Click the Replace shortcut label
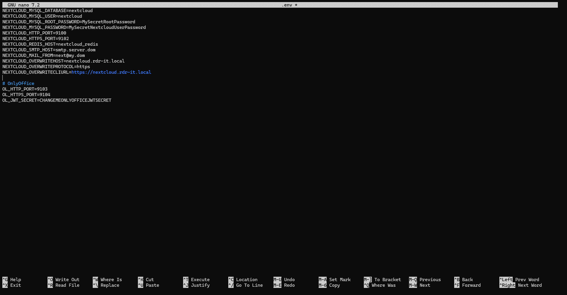567x295 pixels. (x=110, y=285)
